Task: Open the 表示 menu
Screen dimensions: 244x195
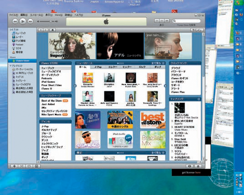Action: coord(49,15)
